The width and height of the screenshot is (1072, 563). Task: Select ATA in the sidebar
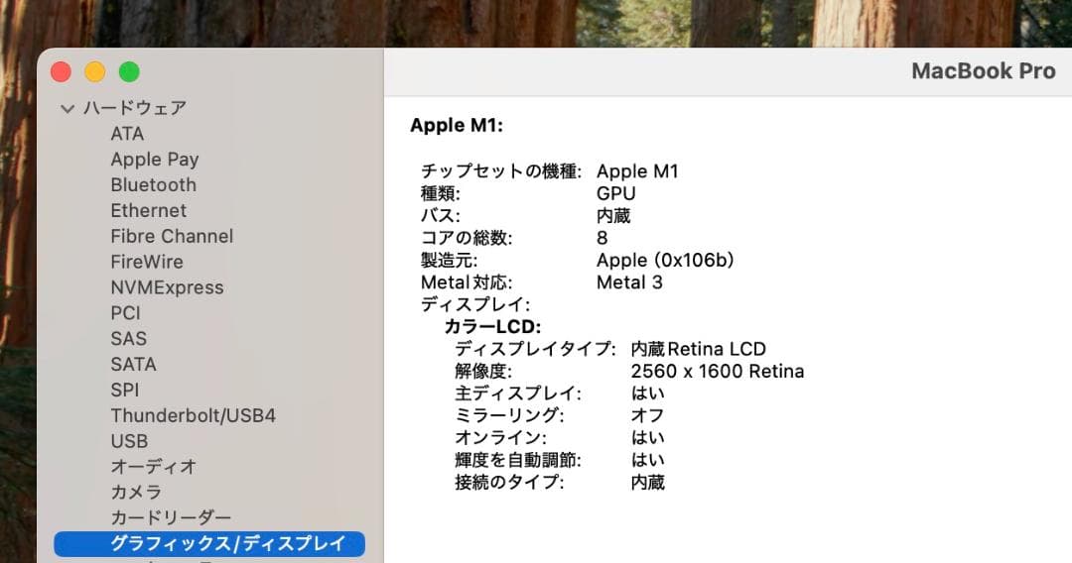click(x=127, y=134)
